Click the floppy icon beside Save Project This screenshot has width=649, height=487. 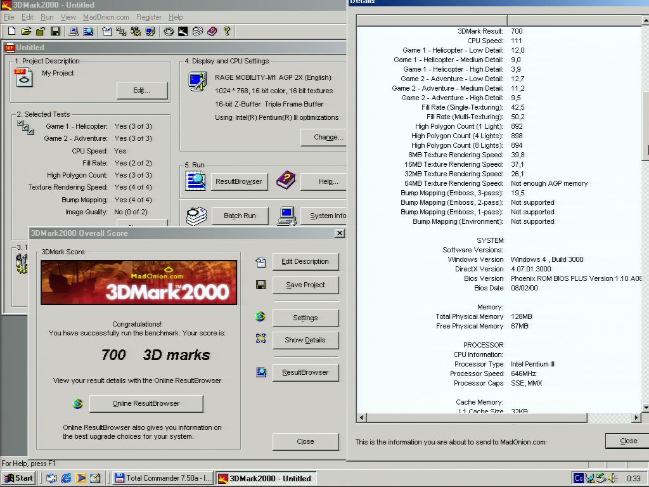coord(260,285)
